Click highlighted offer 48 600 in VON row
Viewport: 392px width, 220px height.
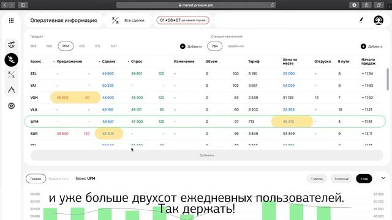click(62, 98)
